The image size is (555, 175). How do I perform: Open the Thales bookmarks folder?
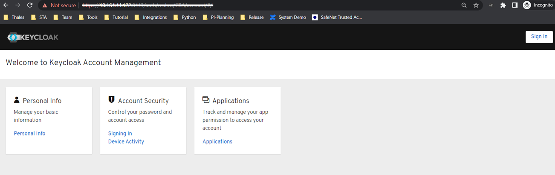[14, 17]
